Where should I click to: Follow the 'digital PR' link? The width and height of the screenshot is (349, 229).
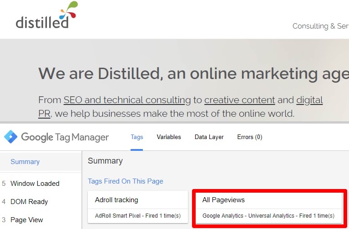pos(309,100)
